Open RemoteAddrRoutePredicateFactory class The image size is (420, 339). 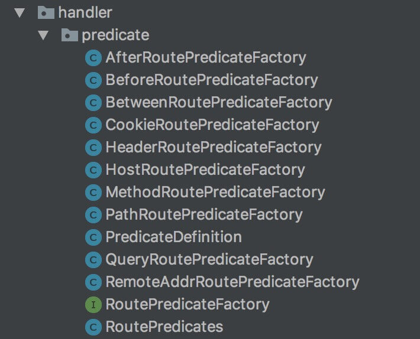tap(232, 282)
